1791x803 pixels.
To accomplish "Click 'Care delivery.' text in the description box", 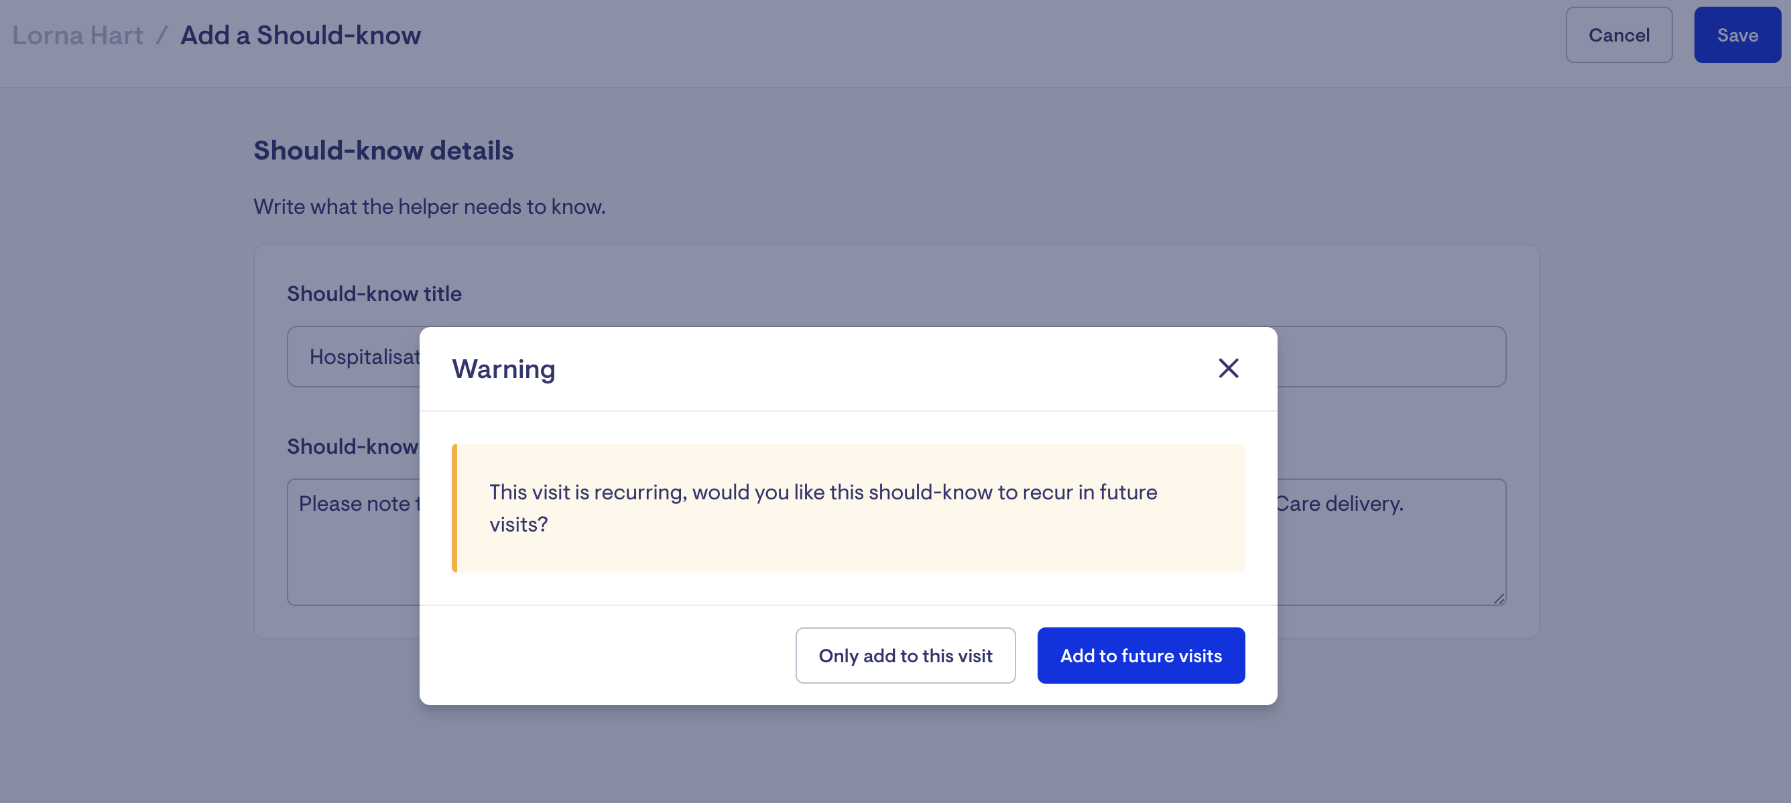I will 1341,503.
